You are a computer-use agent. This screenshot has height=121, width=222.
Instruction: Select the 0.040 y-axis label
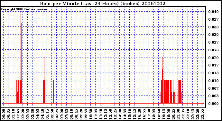(x=213, y=12)
